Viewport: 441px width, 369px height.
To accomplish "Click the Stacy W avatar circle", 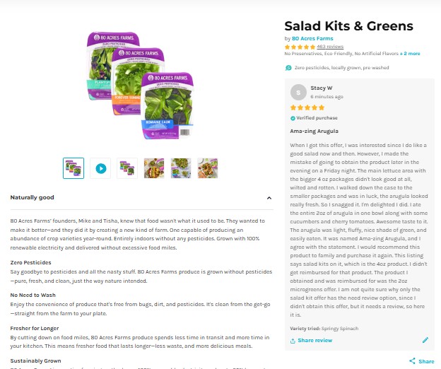I will [x=298, y=92].
